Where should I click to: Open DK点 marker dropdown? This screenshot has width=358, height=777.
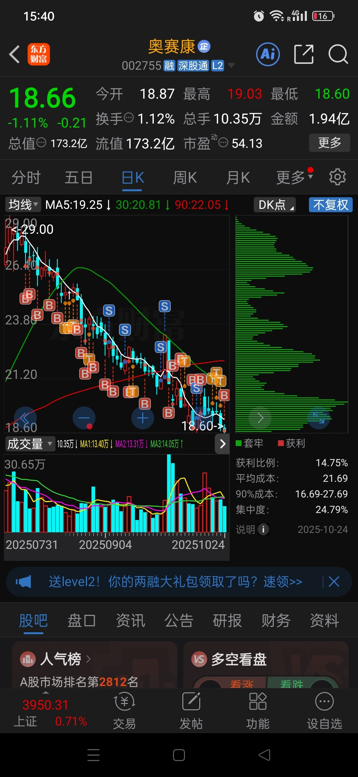[x=274, y=205]
